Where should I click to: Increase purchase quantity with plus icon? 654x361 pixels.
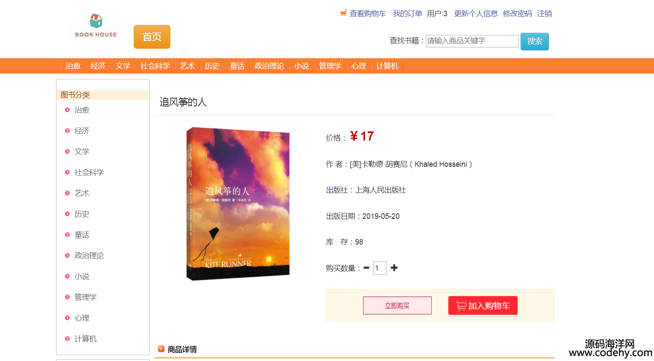click(394, 268)
